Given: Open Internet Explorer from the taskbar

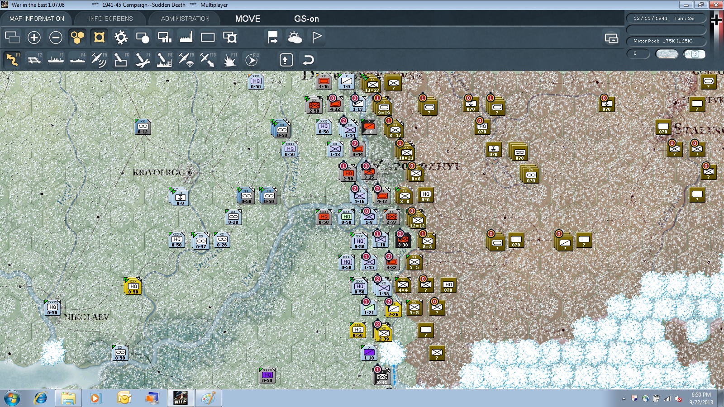Looking at the screenshot, I should [41, 398].
